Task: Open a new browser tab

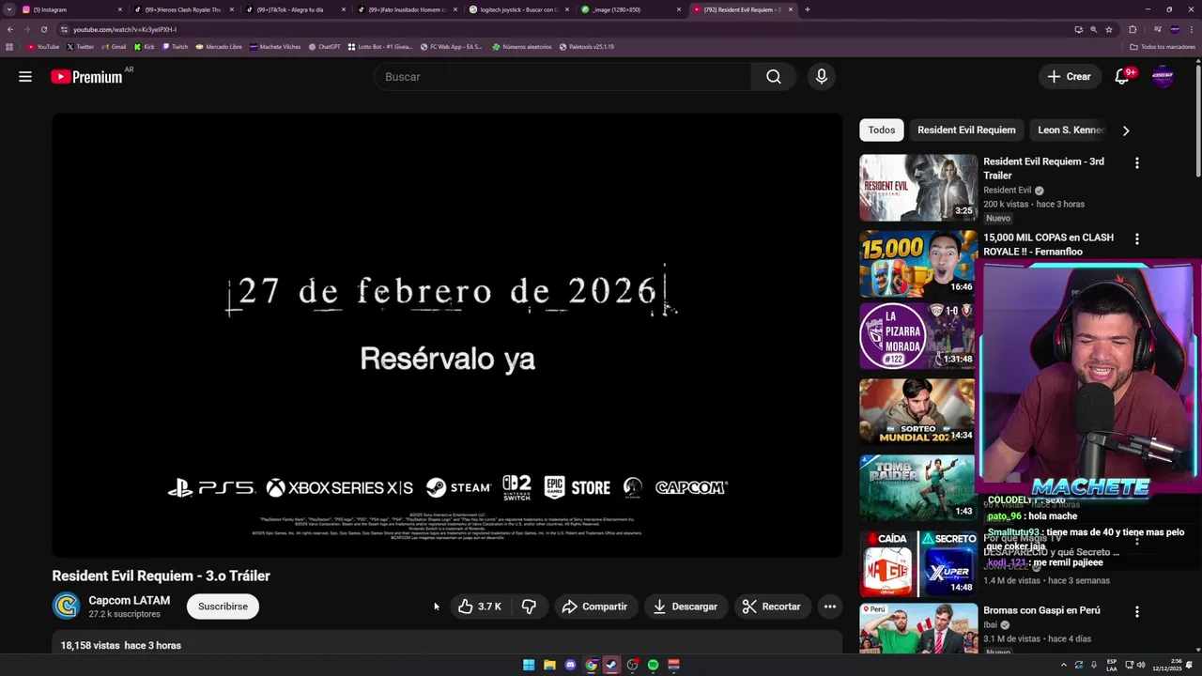Action: tap(808, 9)
